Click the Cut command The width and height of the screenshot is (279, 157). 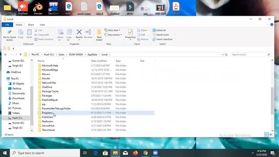[38, 30]
